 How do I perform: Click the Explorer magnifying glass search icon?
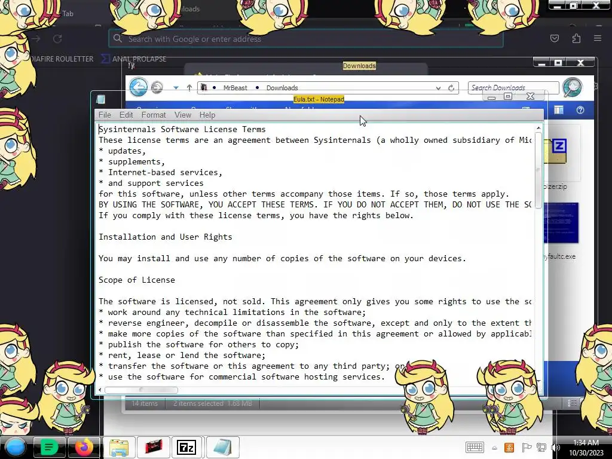[573, 87]
